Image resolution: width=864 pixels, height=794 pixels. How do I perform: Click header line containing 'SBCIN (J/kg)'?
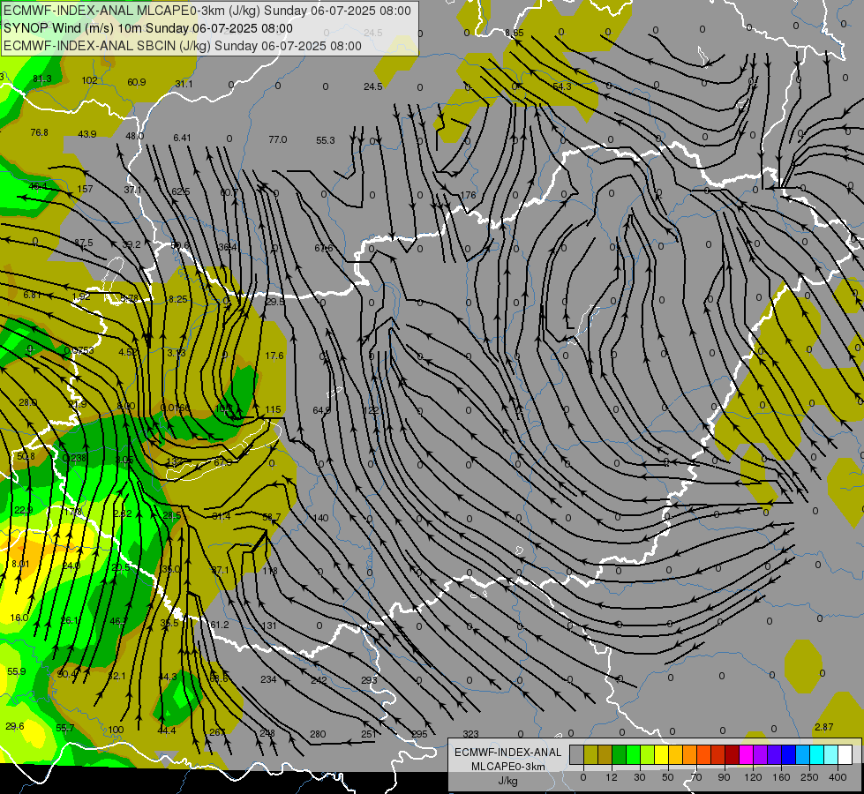[x=183, y=46]
